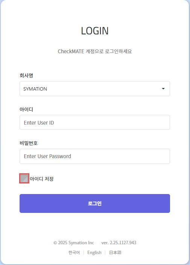
Task: Click the ver. 2.25.1127.943 version text
Action: [119, 243]
